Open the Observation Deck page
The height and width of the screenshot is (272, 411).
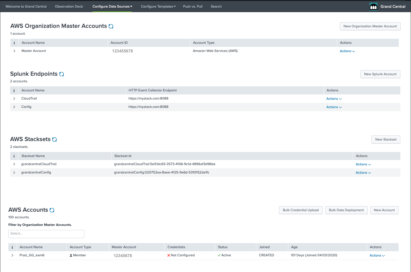pos(69,7)
